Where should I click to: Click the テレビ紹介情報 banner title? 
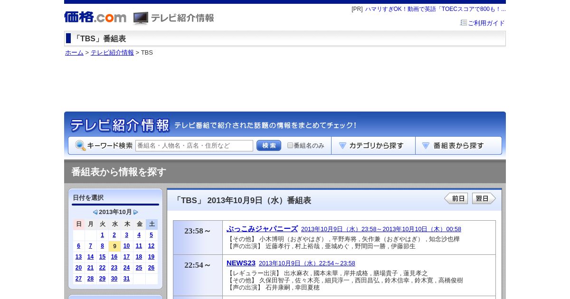[x=120, y=125]
